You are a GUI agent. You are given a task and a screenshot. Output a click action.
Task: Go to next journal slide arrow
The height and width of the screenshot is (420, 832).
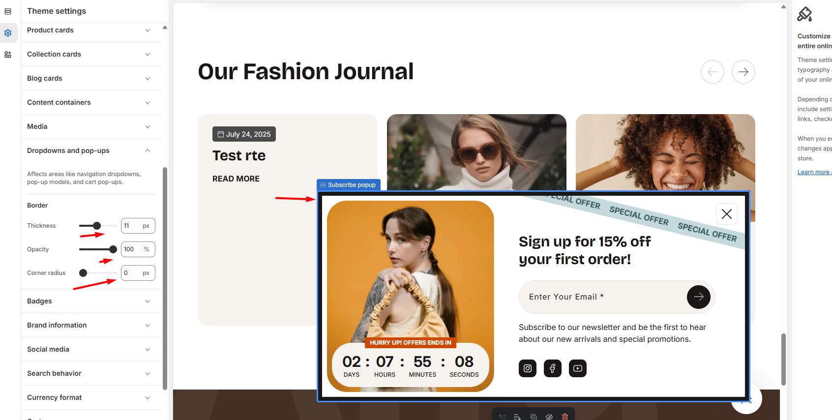click(x=743, y=72)
